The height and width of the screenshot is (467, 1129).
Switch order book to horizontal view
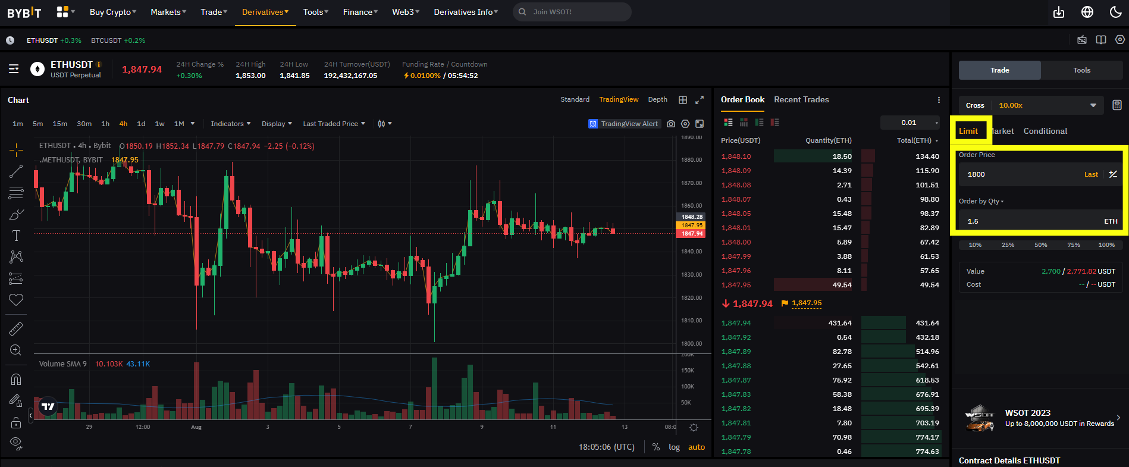tap(744, 123)
